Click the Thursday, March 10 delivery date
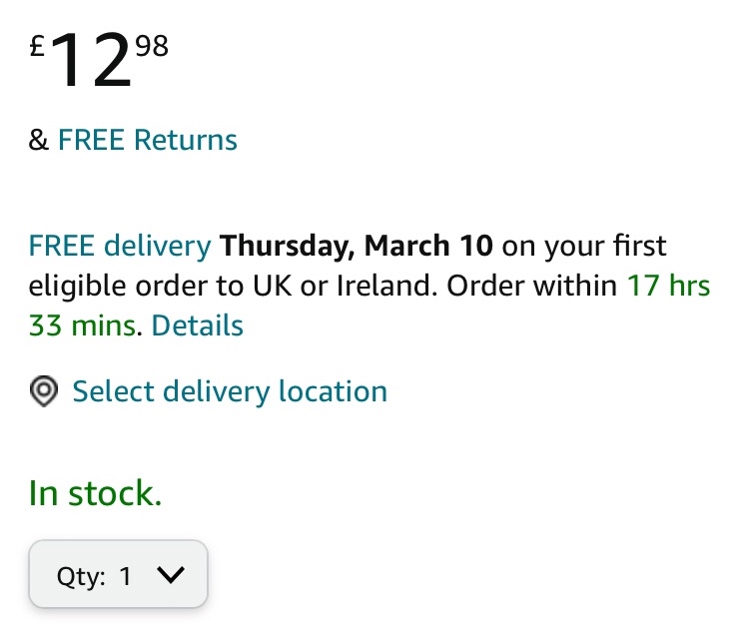The height and width of the screenshot is (634, 749). pos(360,246)
